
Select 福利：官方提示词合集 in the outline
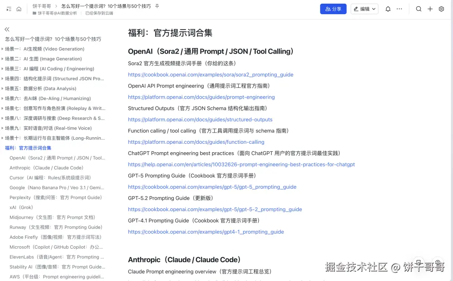[x=28, y=148]
